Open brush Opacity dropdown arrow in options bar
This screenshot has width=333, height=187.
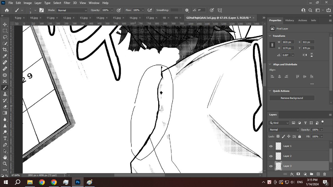112,10
